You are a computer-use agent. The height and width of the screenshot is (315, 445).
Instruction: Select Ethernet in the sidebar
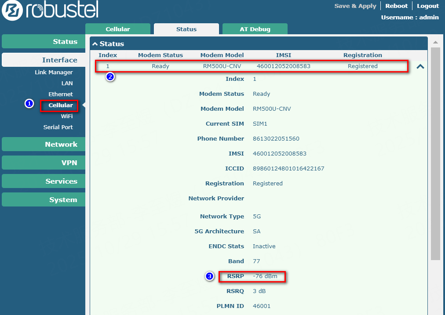point(61,94)
